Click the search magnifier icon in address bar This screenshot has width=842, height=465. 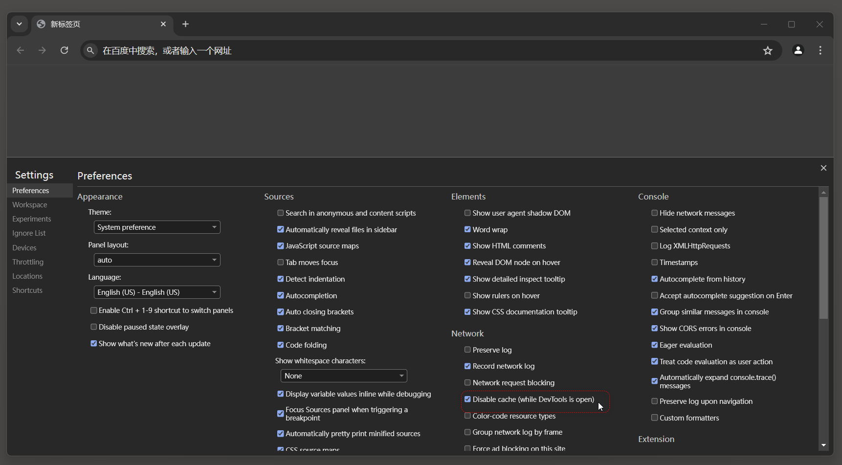(90, 50)
